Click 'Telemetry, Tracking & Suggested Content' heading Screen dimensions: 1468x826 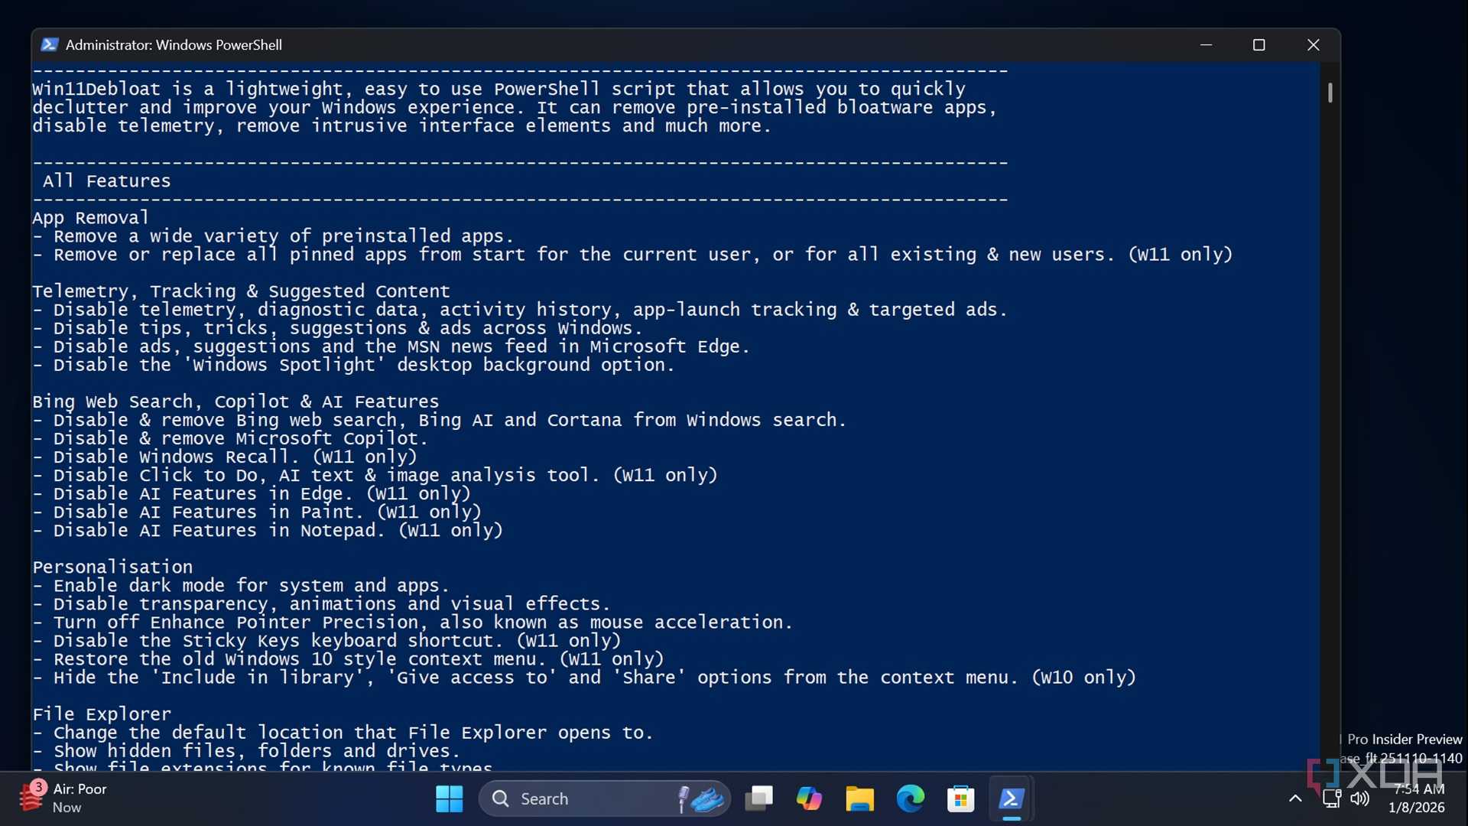coord(241,291)
